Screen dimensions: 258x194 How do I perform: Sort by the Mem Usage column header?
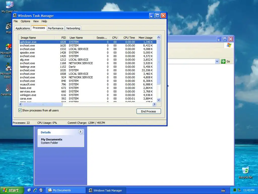[145, 38]
